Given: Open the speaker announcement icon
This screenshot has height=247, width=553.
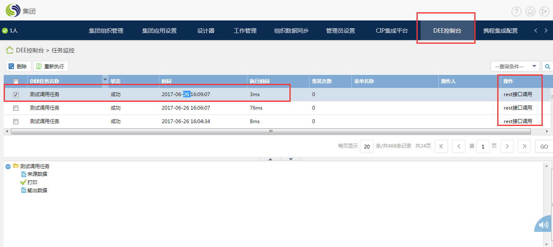Looking at the screenshot, I should coord(544,225).
